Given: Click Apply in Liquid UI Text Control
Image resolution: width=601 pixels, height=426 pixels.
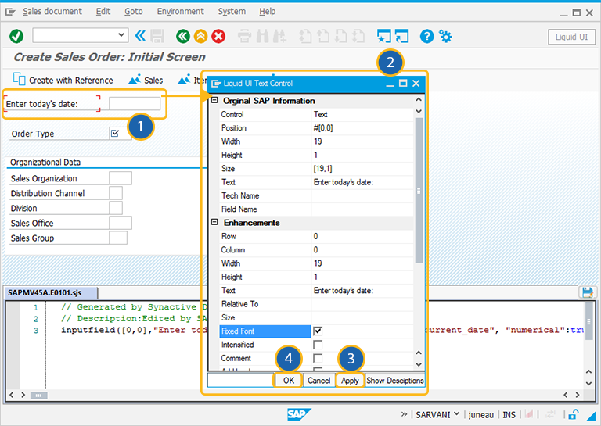Looking at the screenshot, I should (x=350, y=381).
